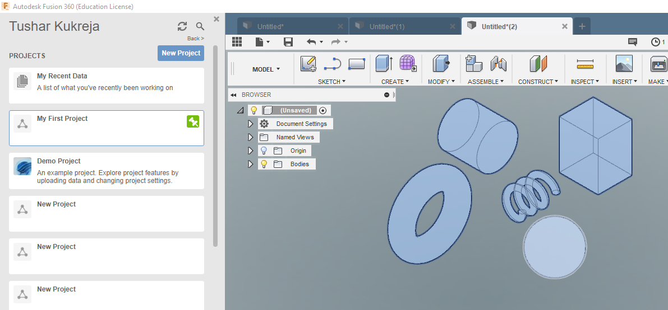Close the Untitled* tab
This screenshot has width=668, height=310.
click(x=340, y=26)
